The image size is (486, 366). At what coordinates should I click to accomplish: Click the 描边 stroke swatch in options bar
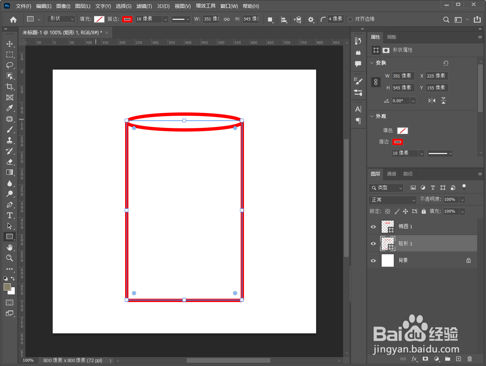point(127,19)
